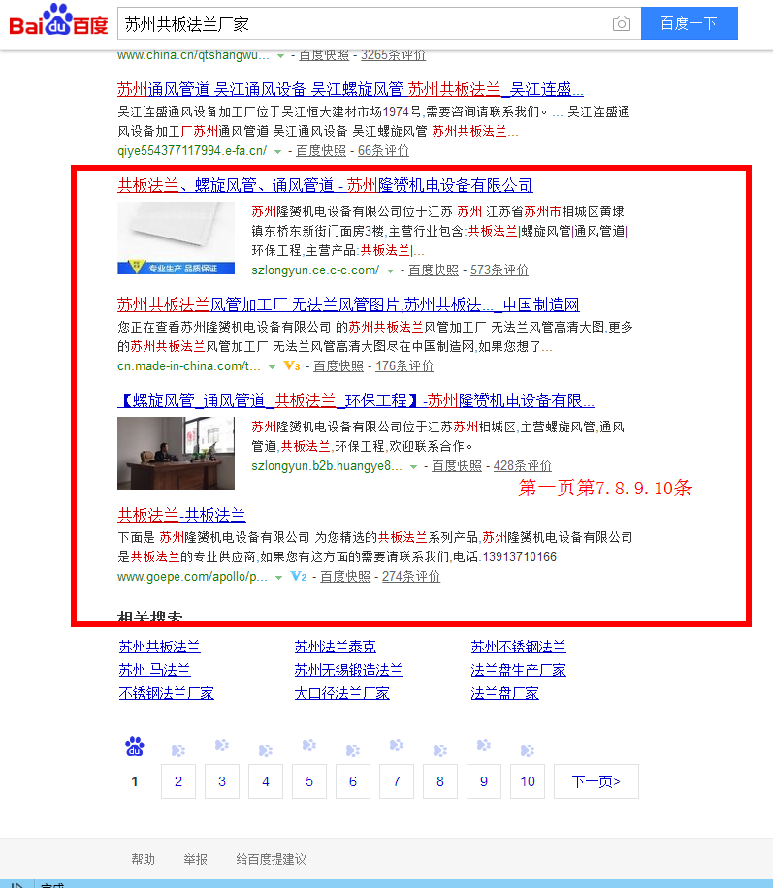The image size is (773, 888).
Task: Open related search 苏州共板法兰
Action: click(x=159, y=647)
